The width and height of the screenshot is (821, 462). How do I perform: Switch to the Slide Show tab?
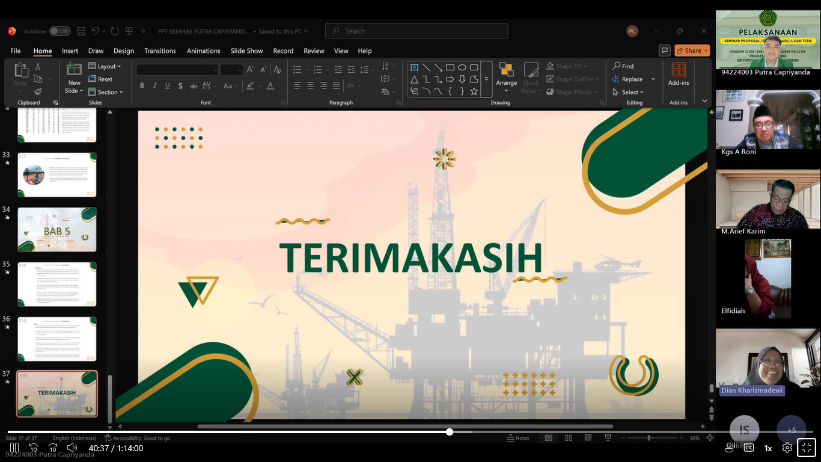(x=246, y=51)
